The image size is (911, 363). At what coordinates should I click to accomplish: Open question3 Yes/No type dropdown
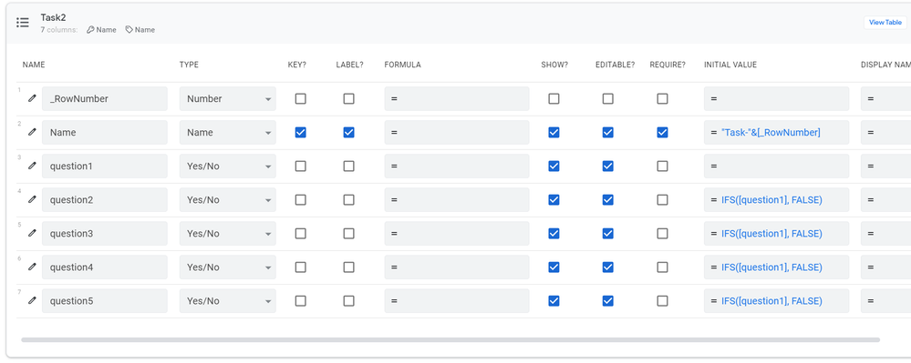(x=228, y=233)
